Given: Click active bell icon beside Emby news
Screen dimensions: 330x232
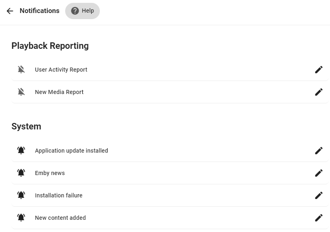Looking at the screenshot, I should (x=21, y=173).
